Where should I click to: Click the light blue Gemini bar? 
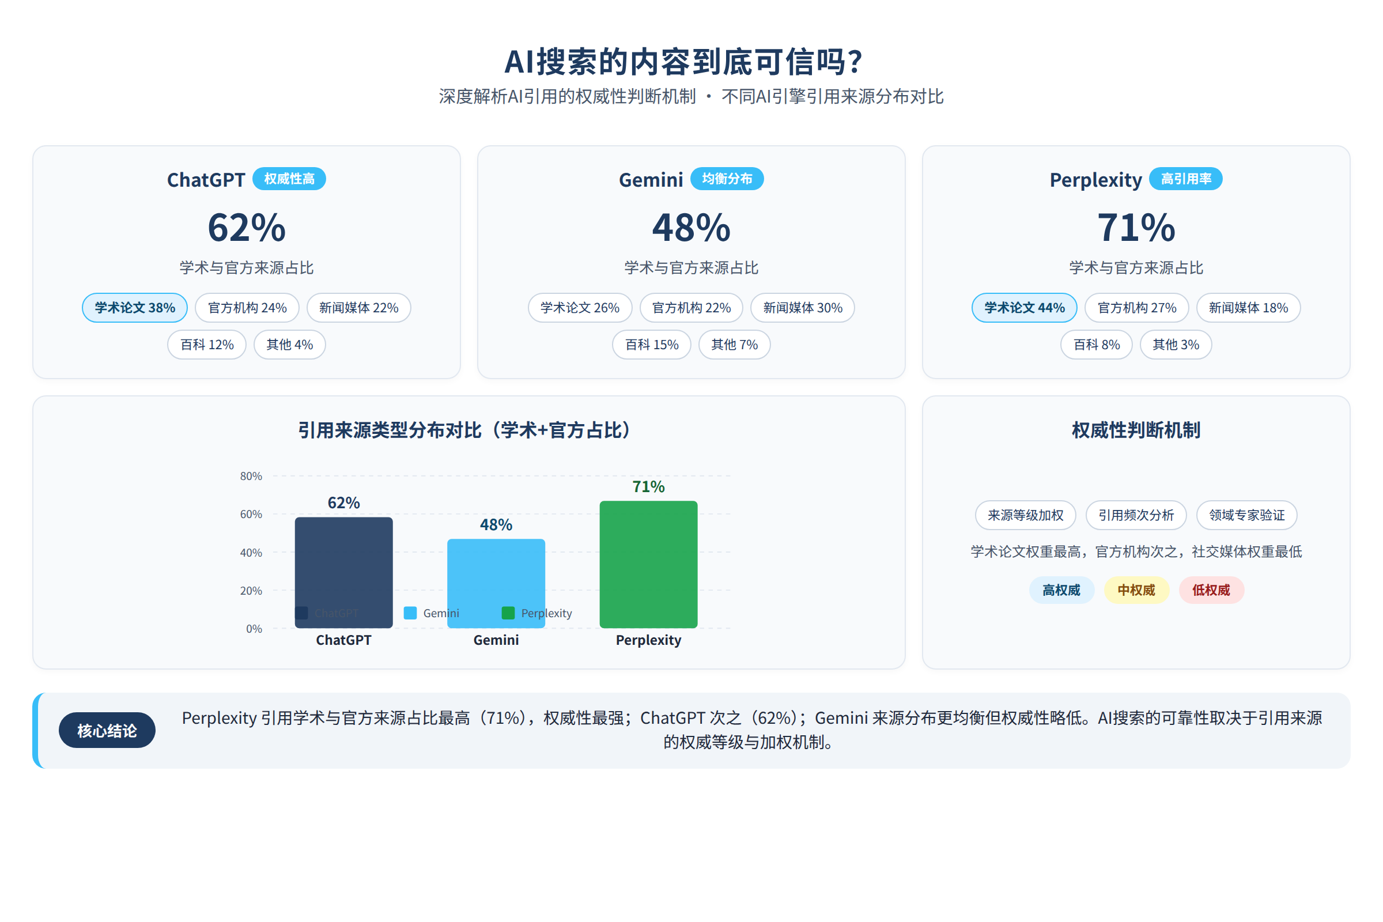(x=496, y=583)
